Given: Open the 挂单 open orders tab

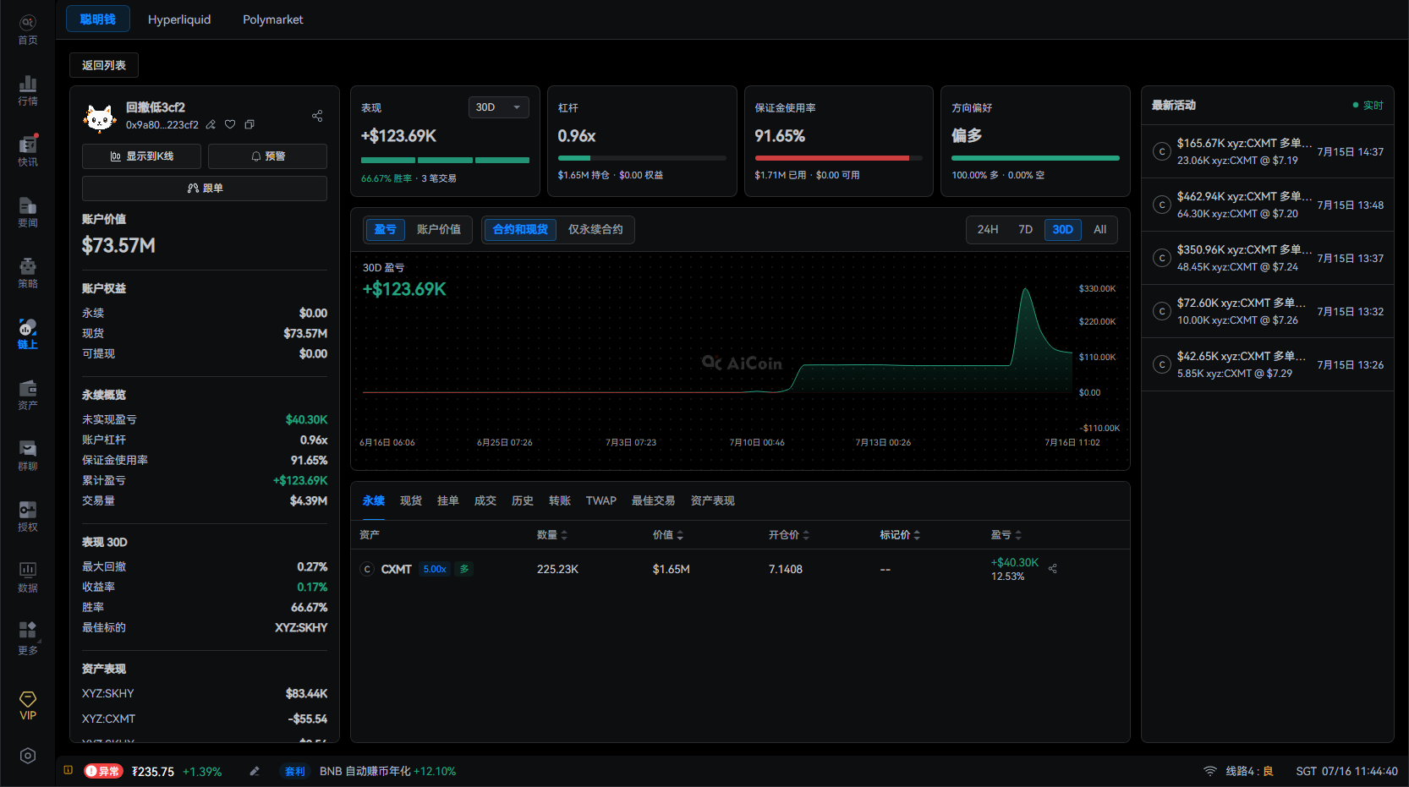Looking at the screenshot, I should coord(448,501).
